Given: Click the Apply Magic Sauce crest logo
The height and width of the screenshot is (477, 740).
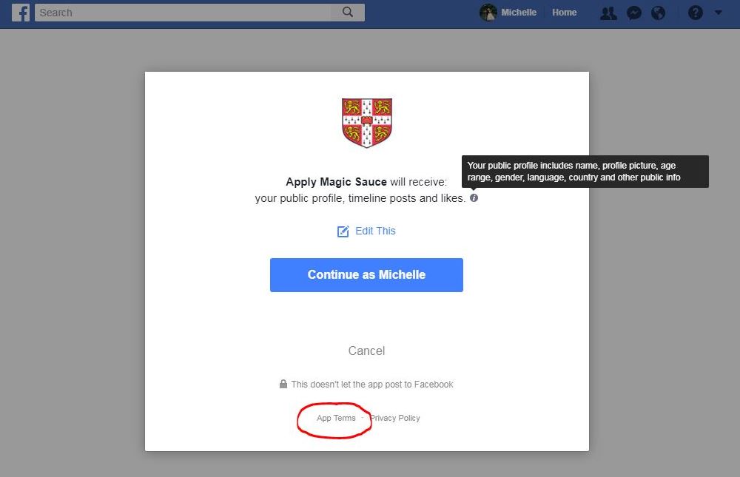Looking at the screenshot, I should coord(366,123).
